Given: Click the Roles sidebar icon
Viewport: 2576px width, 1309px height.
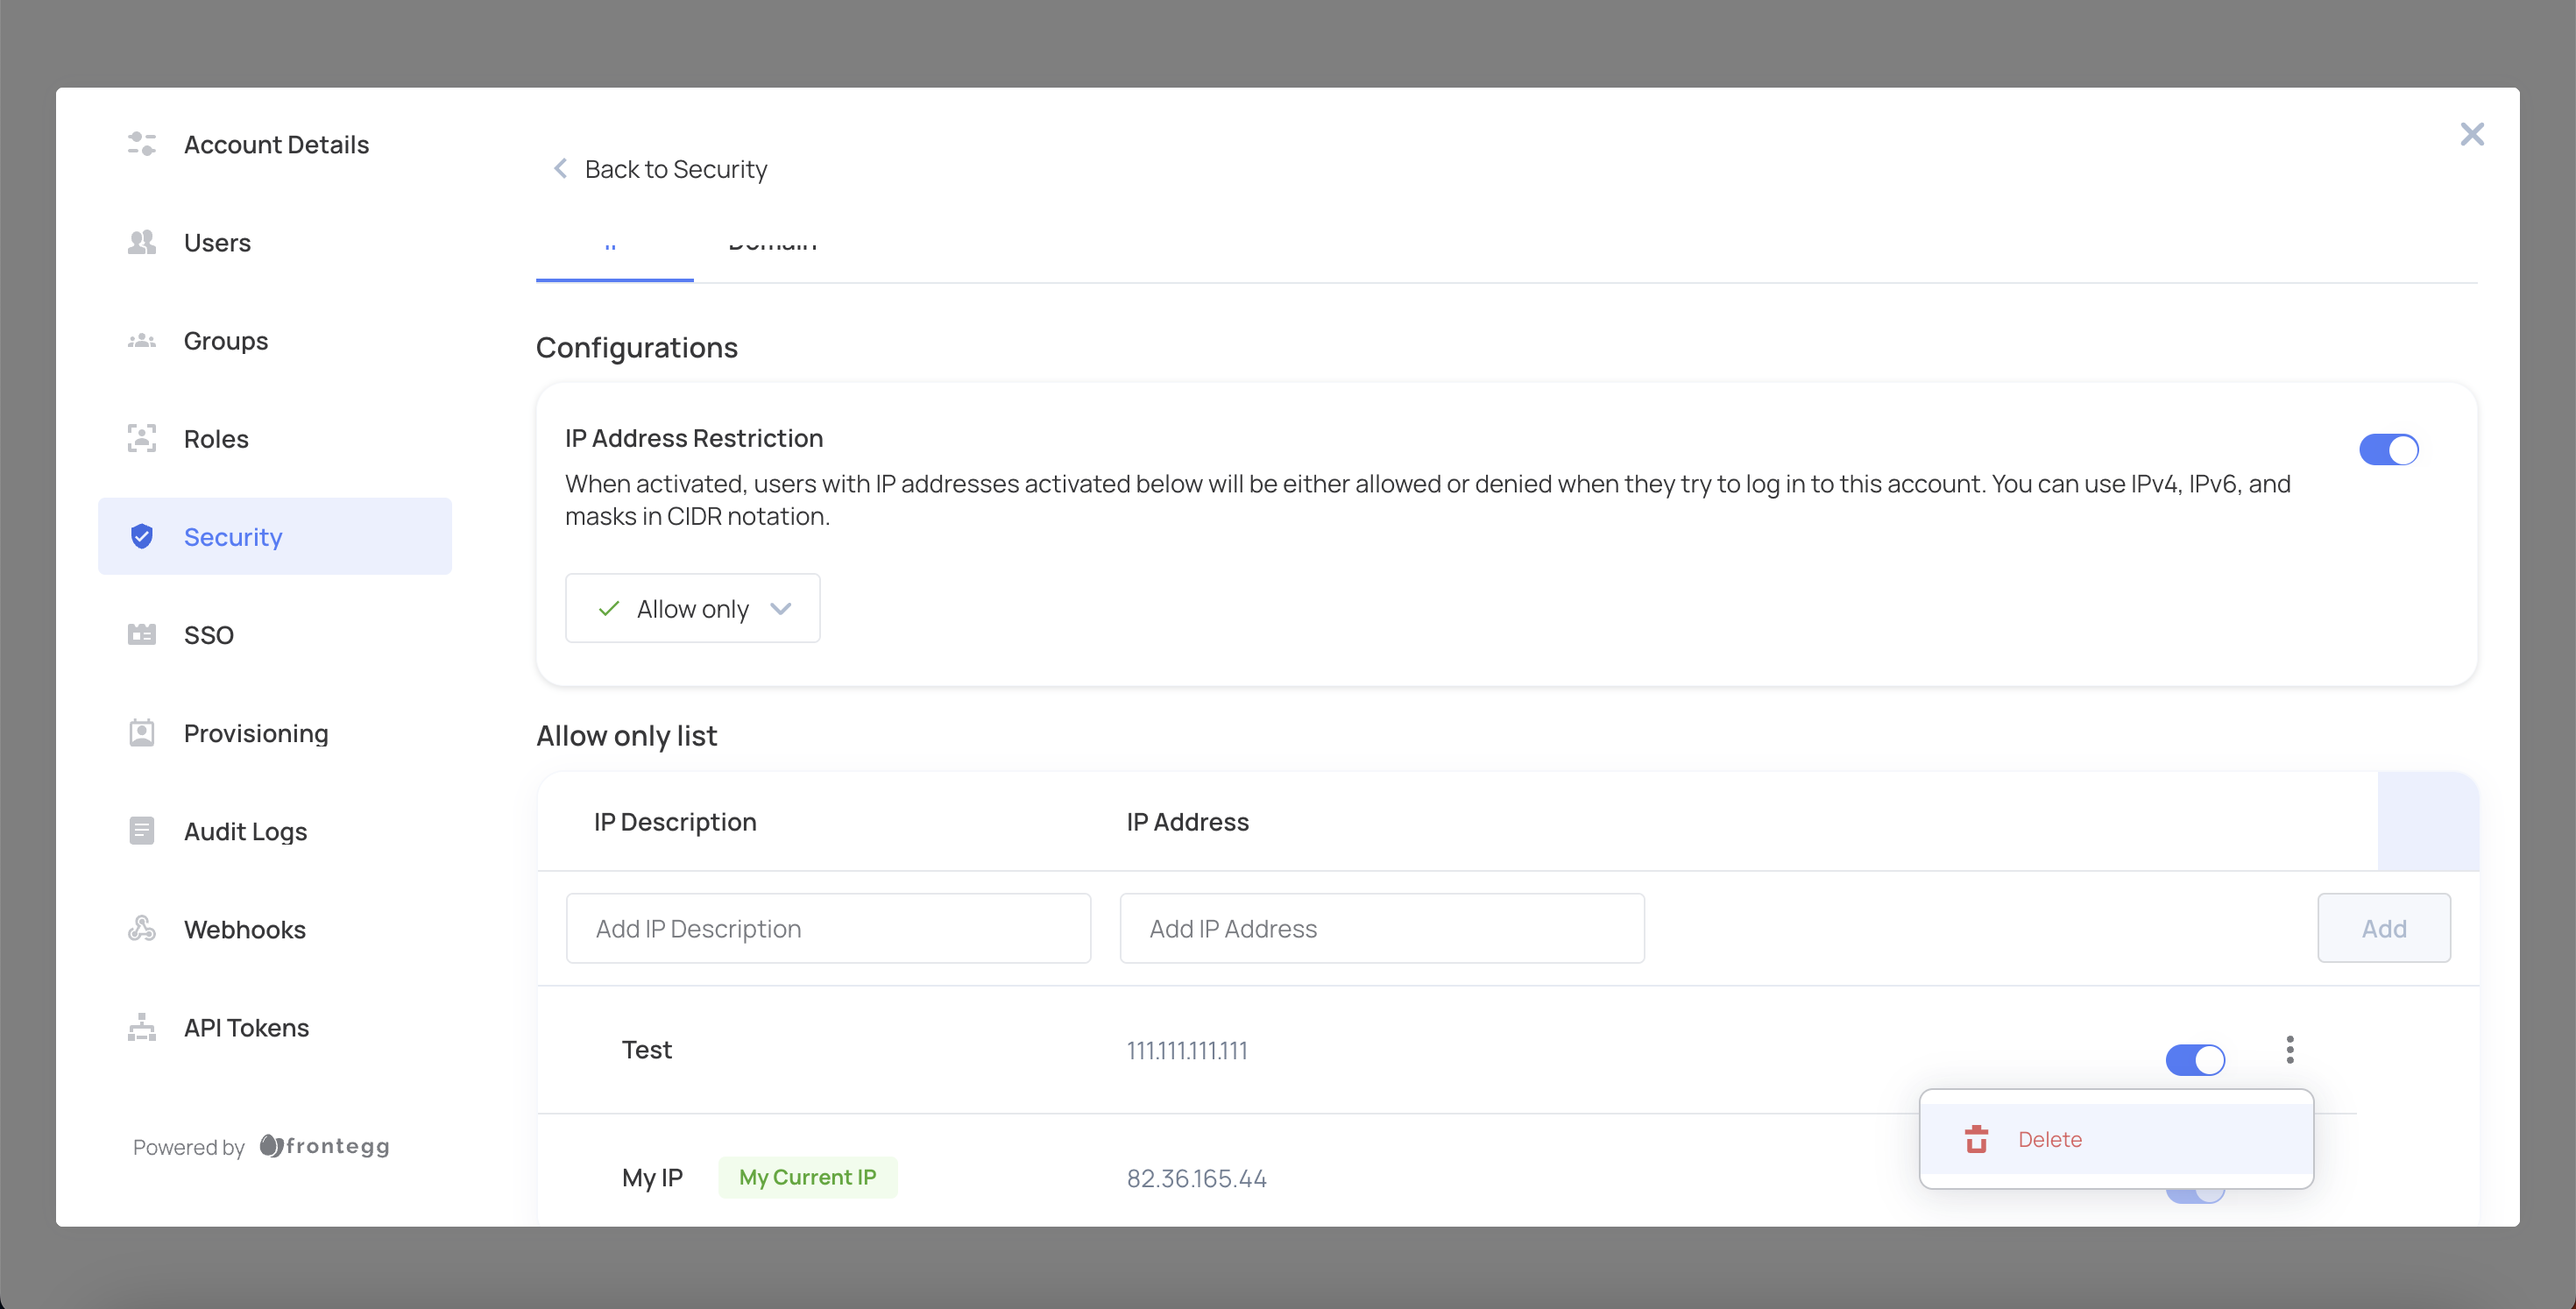Looking at the screenshot, I should tap(141, 438).
